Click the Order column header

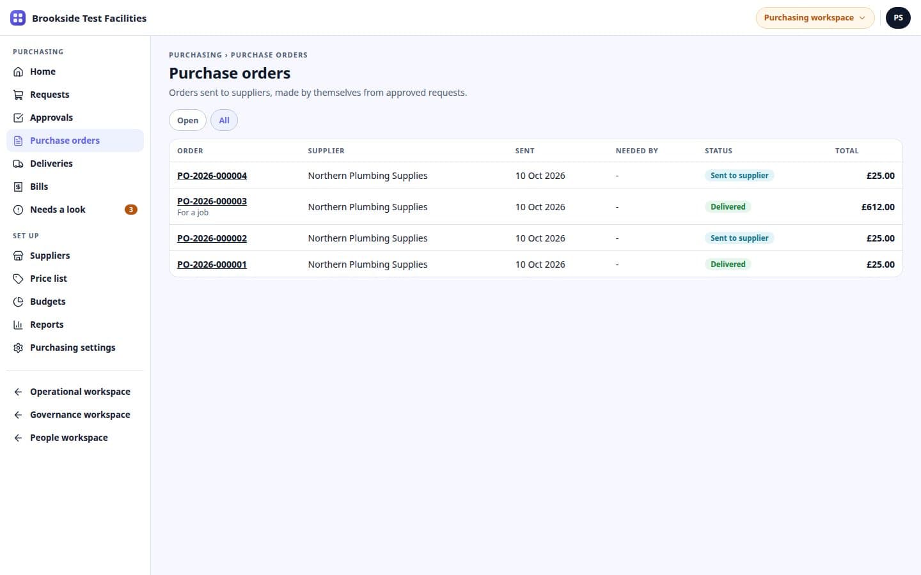click(x=190, y=151)
